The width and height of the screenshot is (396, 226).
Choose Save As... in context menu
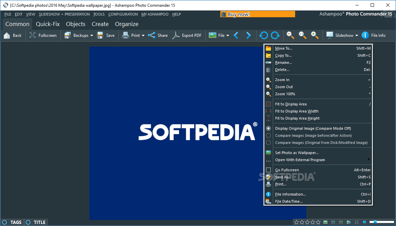coord(318,177)
